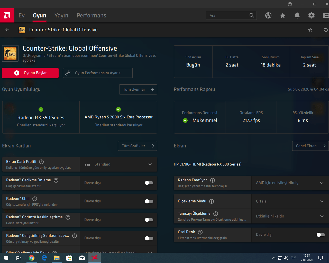
Task: Open Ölçekleme Modu dropdown
Action: [x=290, y=201]
